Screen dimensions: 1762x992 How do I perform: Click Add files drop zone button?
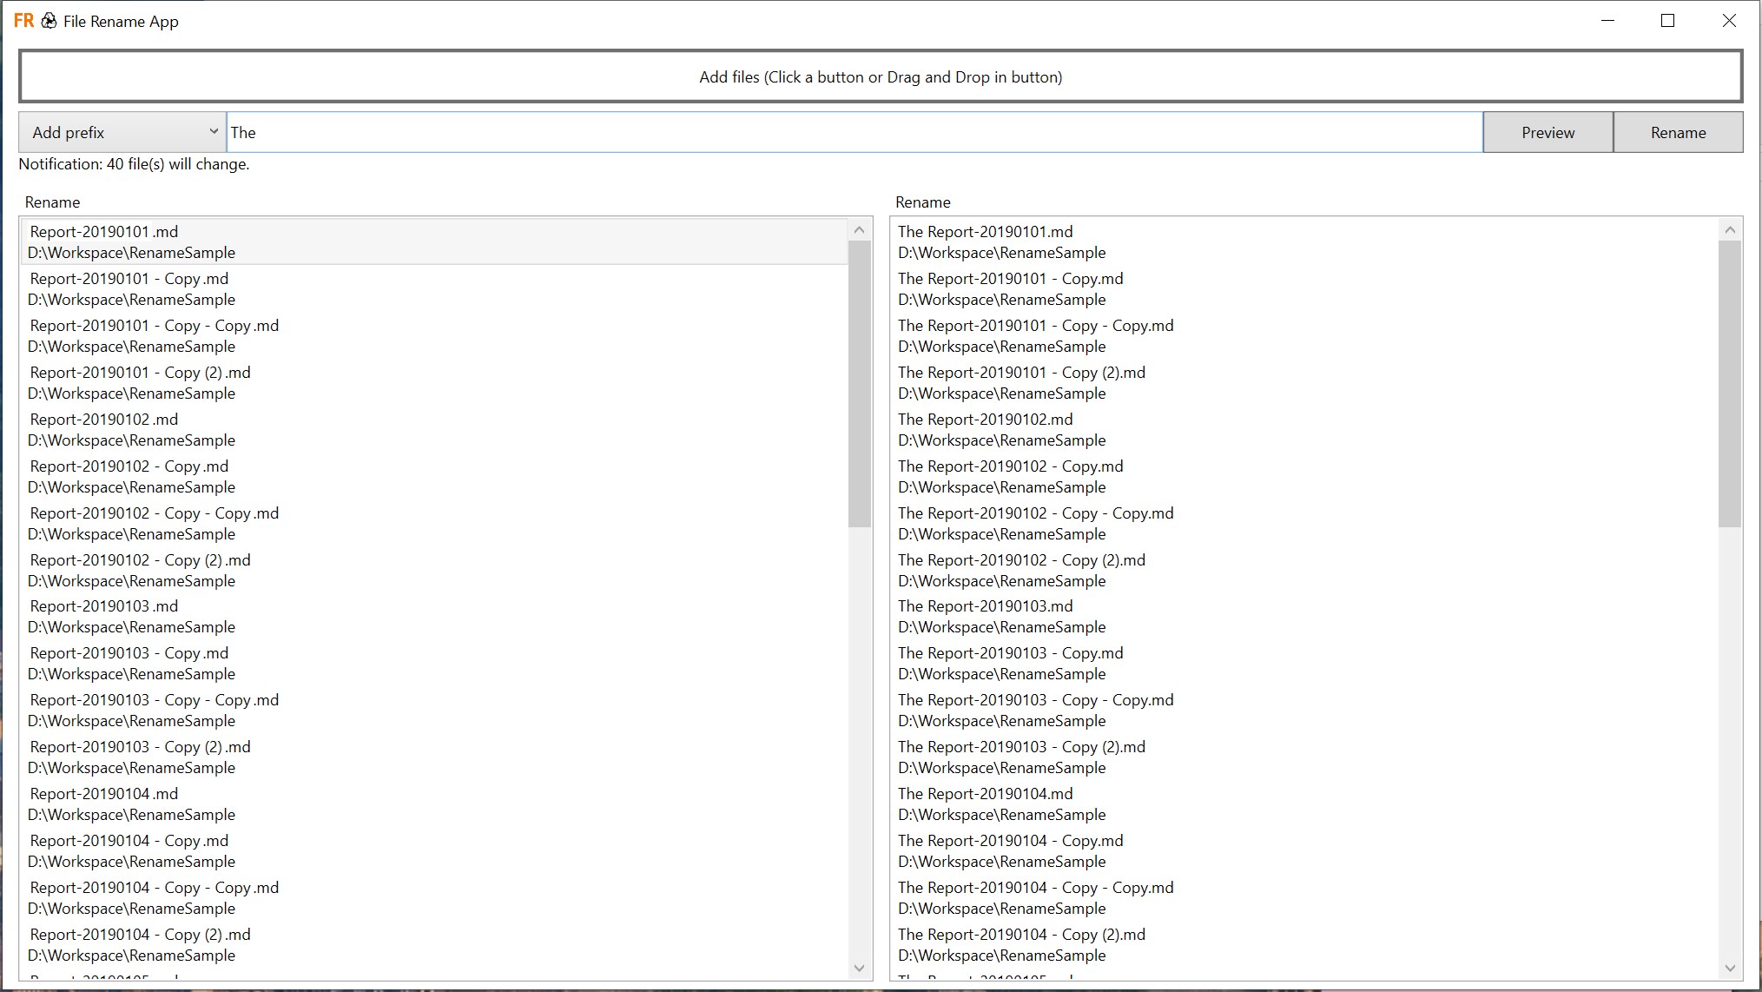[x=881, y=76]
